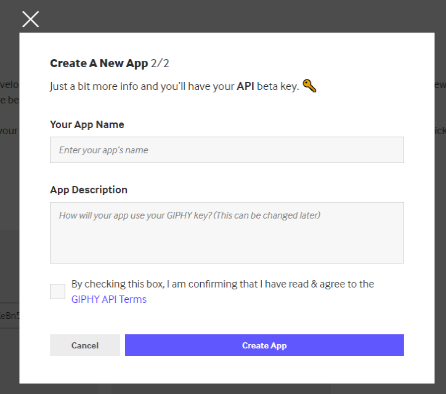Check the API terms agreement checkbox
This screenshot has height=394, width=446.
coord(57,291)
